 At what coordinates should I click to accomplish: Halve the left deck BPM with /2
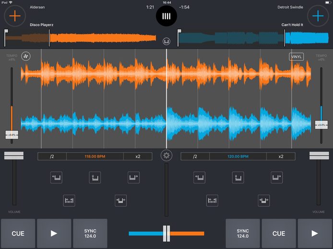click(52, 157)
